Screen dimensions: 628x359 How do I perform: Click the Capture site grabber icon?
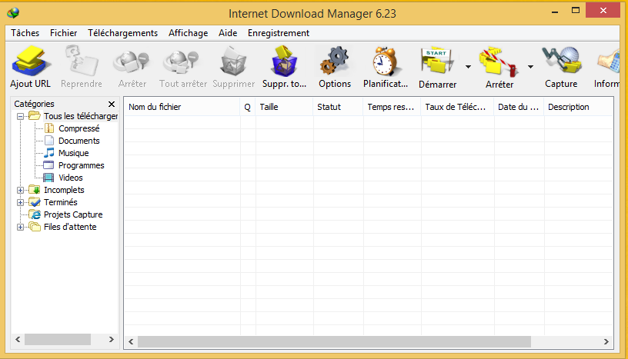click(562, 61)
